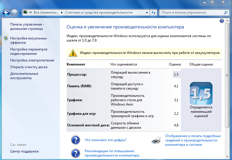Click the greyed Forward arrow button
Screen dimensions: 232x160
coord(14,13)
